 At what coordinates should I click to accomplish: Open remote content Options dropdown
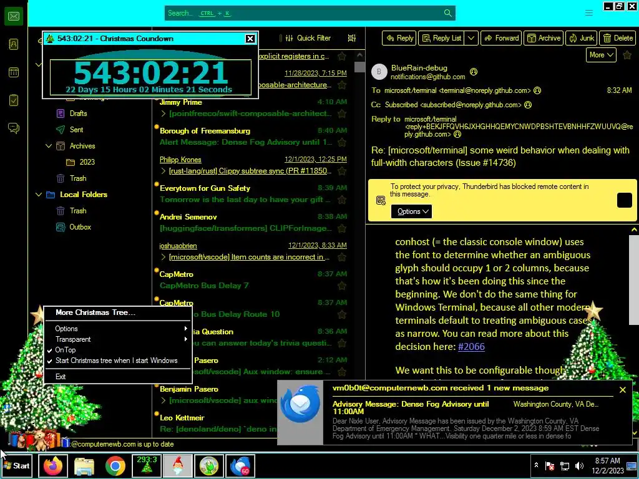[411, 211]
